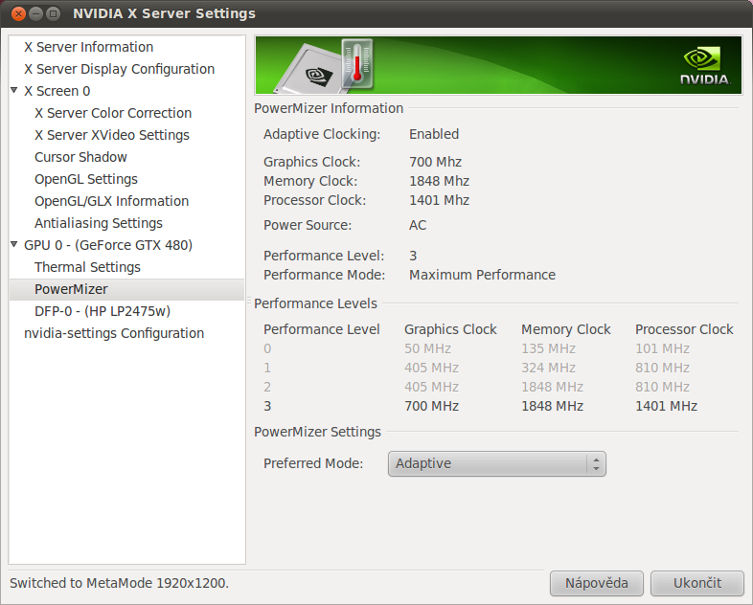Viewport: 753px width, 605px height.
Task: Click Graphics Clock value 700 Mhz
Action: (435, 162)
